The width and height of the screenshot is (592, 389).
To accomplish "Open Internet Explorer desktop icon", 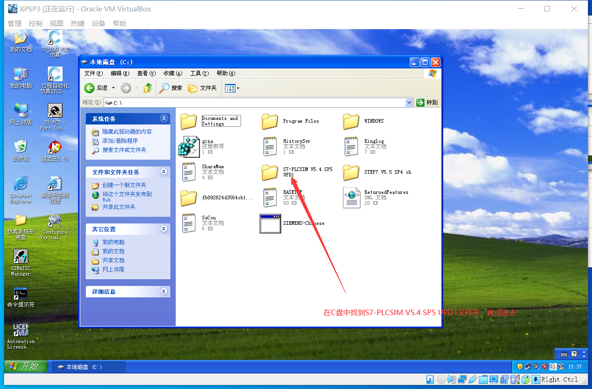I will [21, 190].
